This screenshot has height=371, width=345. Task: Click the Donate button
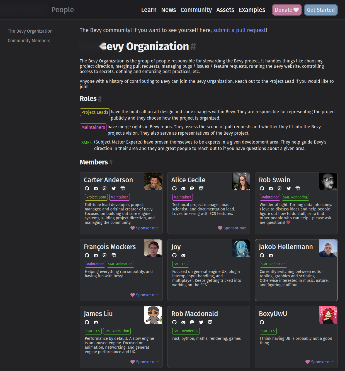pyautogui.click(x=287, y=10)
